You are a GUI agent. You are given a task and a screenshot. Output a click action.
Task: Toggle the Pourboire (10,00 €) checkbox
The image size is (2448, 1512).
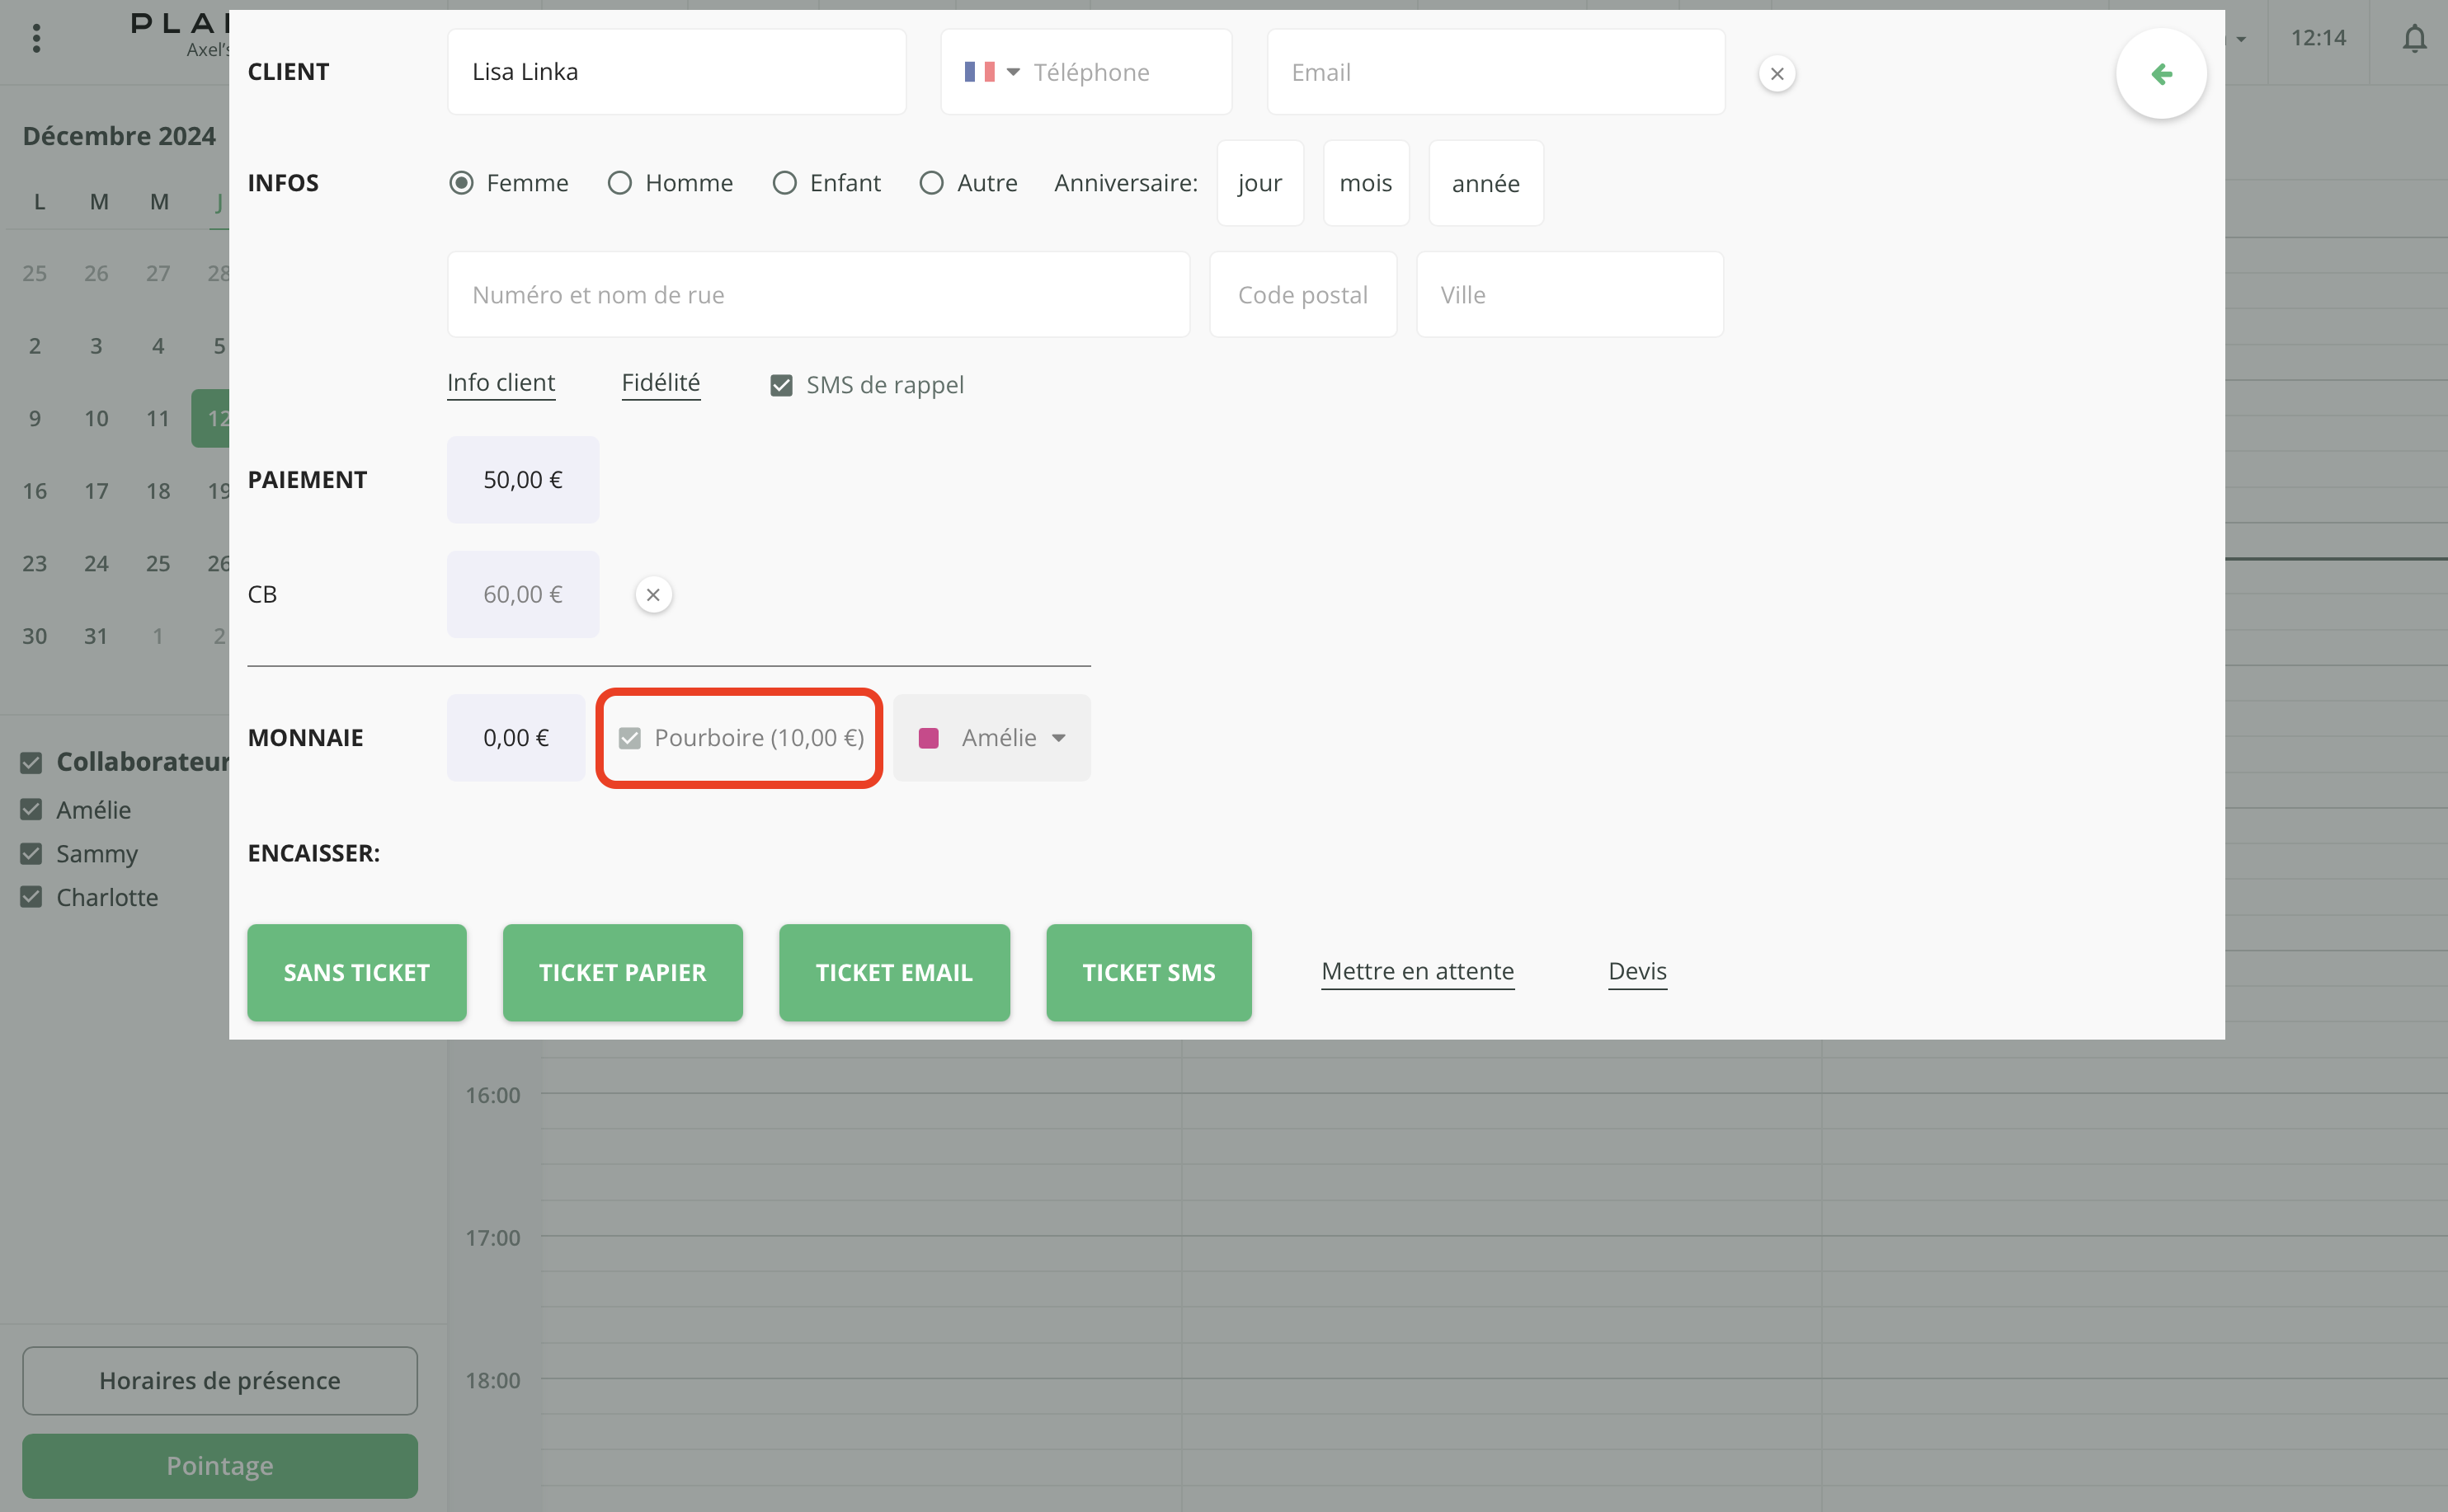click(x=629, y=738)
